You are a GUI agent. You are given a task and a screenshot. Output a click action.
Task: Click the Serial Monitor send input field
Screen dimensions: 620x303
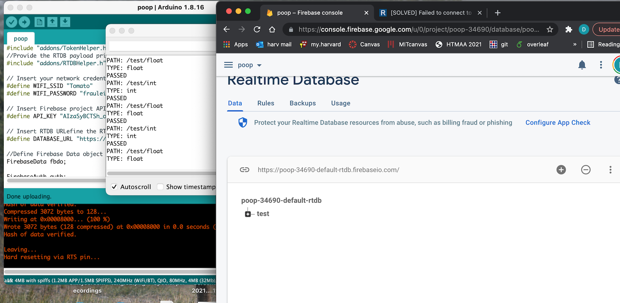pyautogui.click(x=162, y=46)
